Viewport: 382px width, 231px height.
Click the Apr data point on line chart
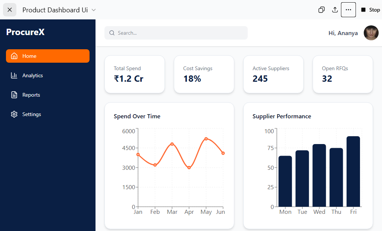(189, 168)
